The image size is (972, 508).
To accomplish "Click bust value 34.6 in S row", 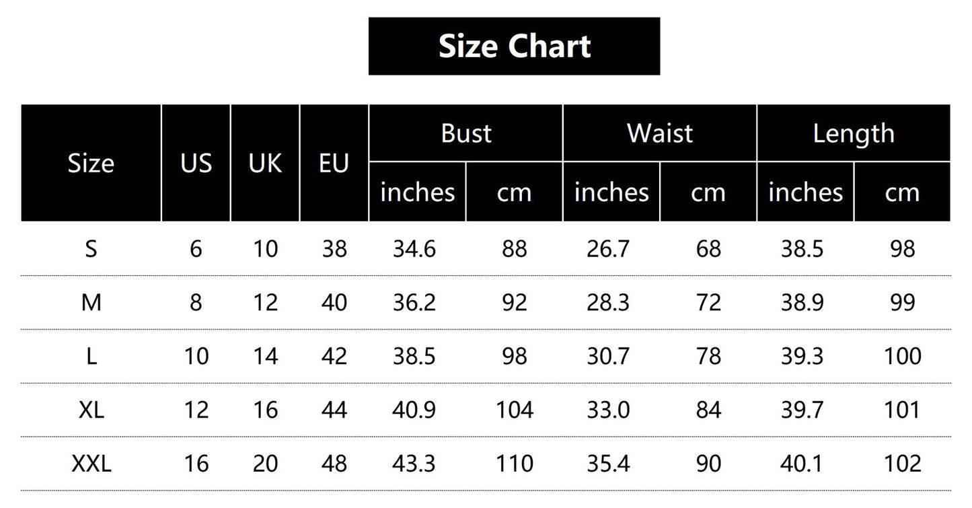I will click(x=414, y=250).
